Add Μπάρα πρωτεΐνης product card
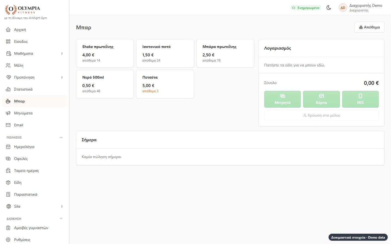Image resolution: width=391 pixels, height=244 pixels. click(225, 53)
